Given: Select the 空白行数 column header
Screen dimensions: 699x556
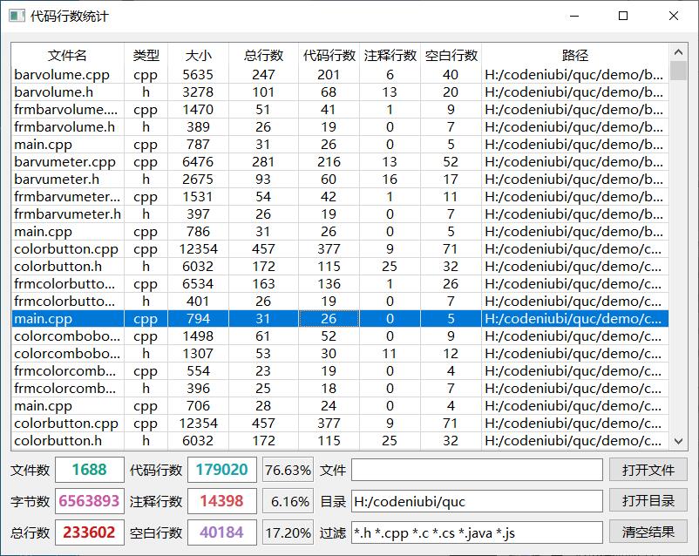Looking at the screenshot, I should tap(451, 55).
